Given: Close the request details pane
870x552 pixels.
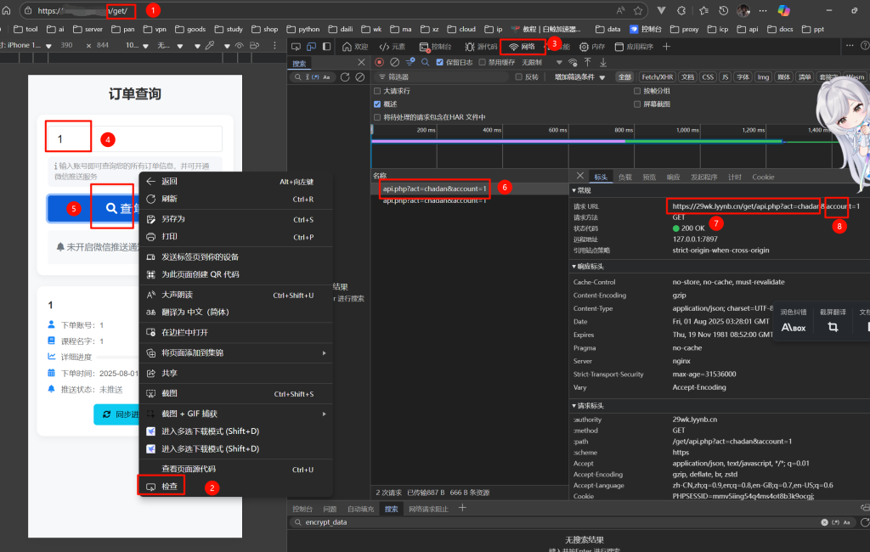Looking at the screenshot, I should point(579,177).
